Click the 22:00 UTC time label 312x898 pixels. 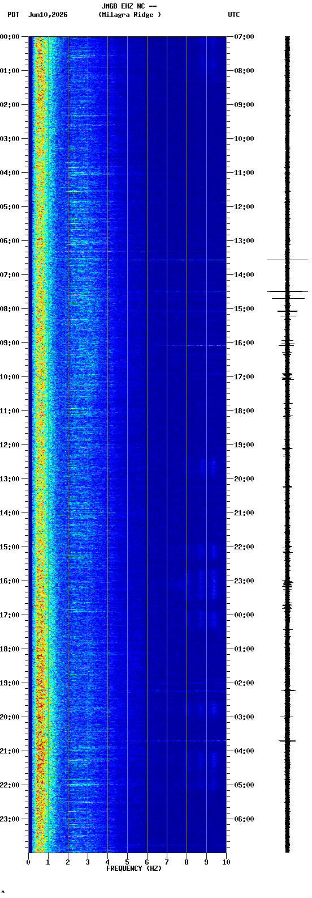point(244,547)
